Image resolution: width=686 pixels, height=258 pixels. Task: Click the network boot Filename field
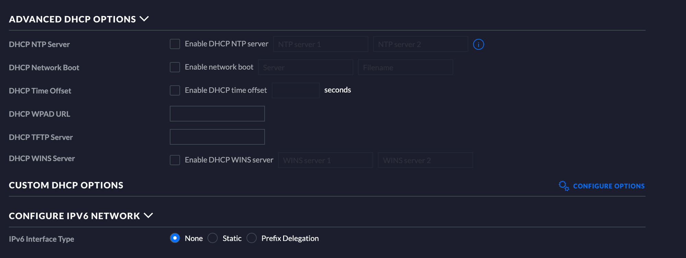click(x=405, y=67)
